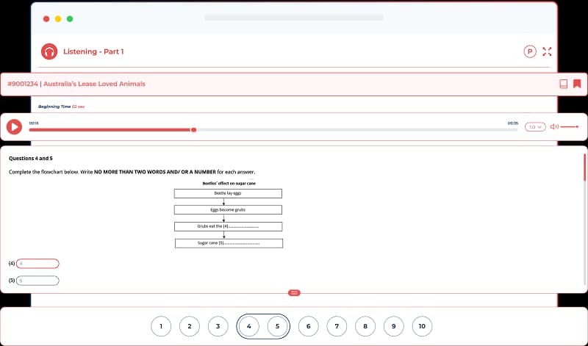Navigate to question 7
This screenshot has width=588, height=346.
(x=337, y=326)
